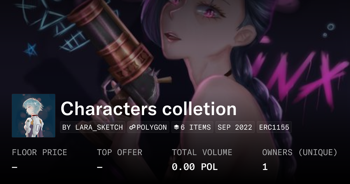Viewport: 350px width, 184px height.
Task: Select the SEP 2022 date badge
Action: 235,127
